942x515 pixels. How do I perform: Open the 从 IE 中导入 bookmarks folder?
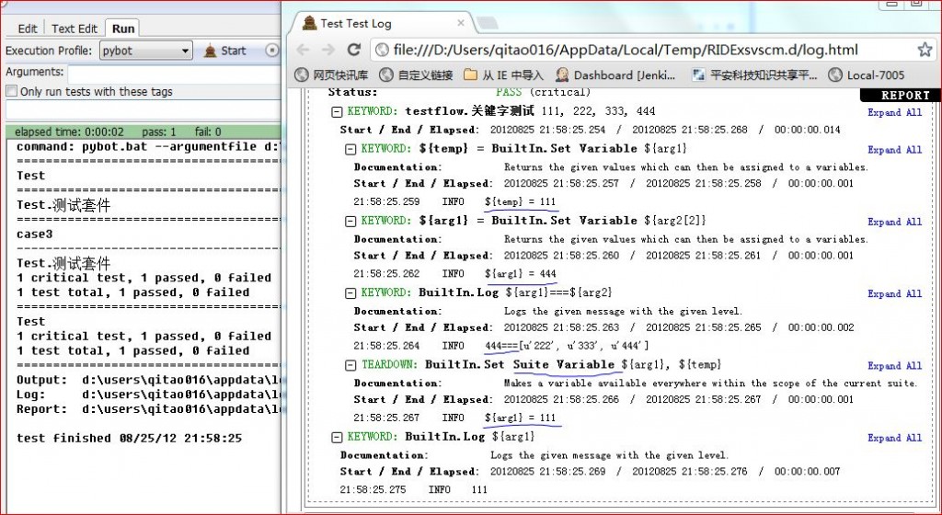(x=503, y=75)
